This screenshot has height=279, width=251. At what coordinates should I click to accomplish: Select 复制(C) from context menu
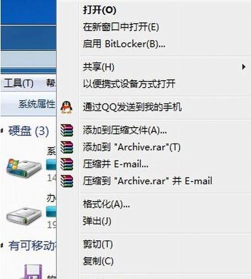coord(98,261)
